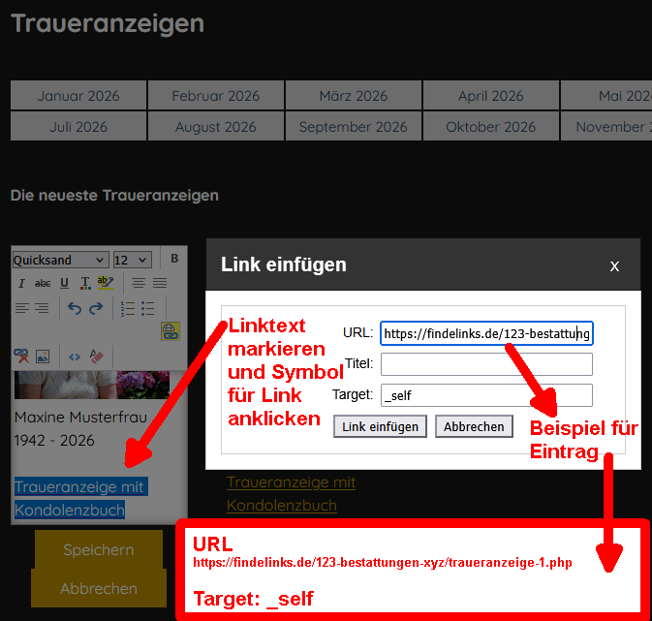Open the HTML source code view
Image resolution: width=652 pixels, height=621 pixels.
(x=74, y=357)
